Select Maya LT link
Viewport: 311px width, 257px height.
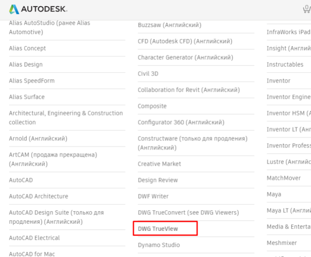pyautogui.click(x=289, y=210)
